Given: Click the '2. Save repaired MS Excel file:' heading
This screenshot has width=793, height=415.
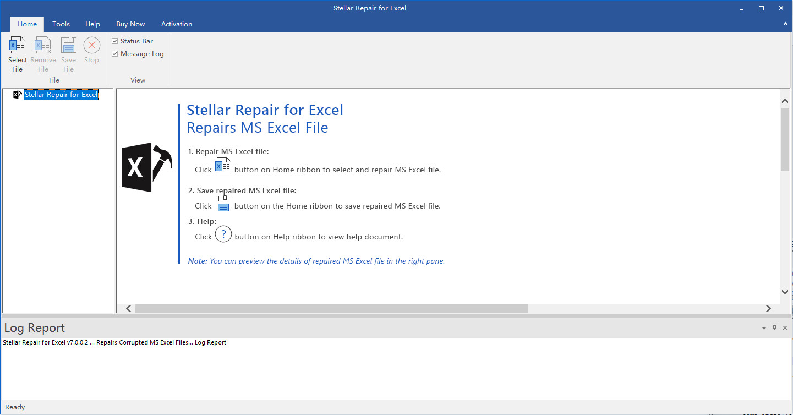Looking at the screenshot, I should click(x=242, y=190).
